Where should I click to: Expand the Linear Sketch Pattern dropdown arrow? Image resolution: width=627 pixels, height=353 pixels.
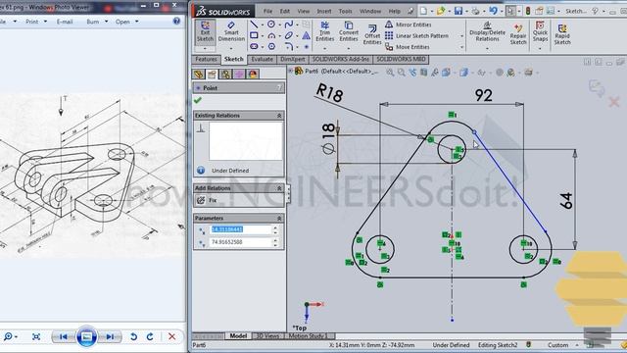[461, 36]
